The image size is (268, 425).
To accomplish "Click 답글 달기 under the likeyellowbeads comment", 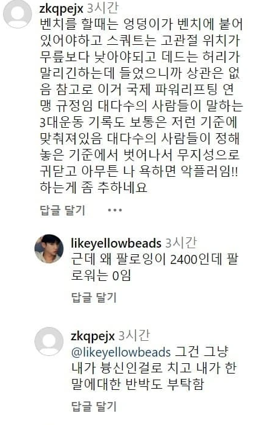I will click(x=94, y=297).
